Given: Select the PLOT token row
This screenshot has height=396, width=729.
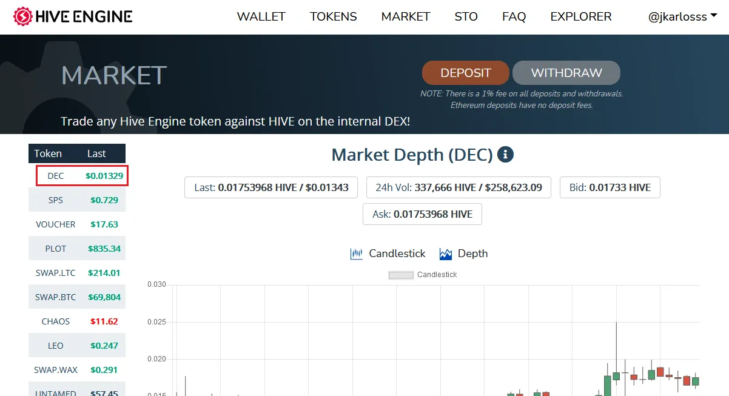Looking at the screenshot, I should [77, 248].
